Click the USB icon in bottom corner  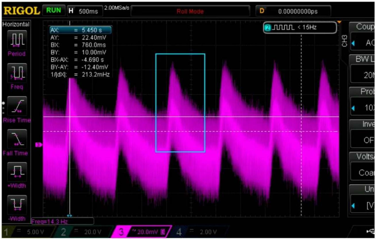click(x=371, y=231)
